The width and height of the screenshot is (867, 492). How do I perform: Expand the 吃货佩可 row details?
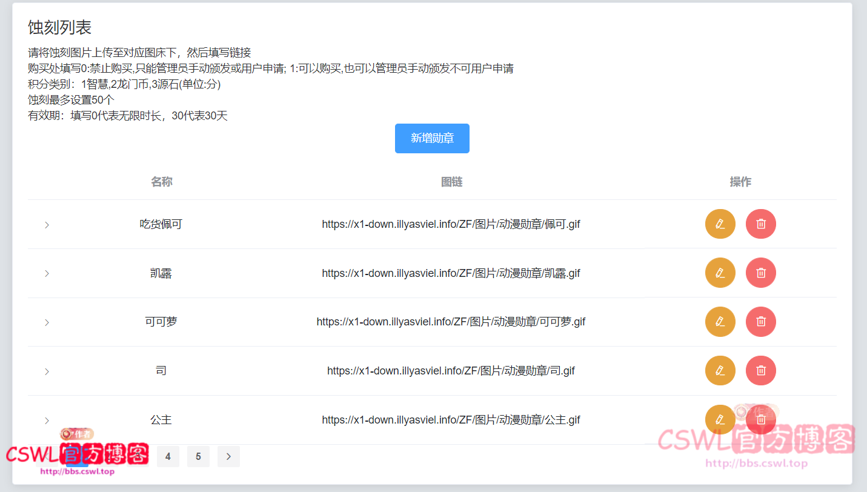click(x=47, y=224)
